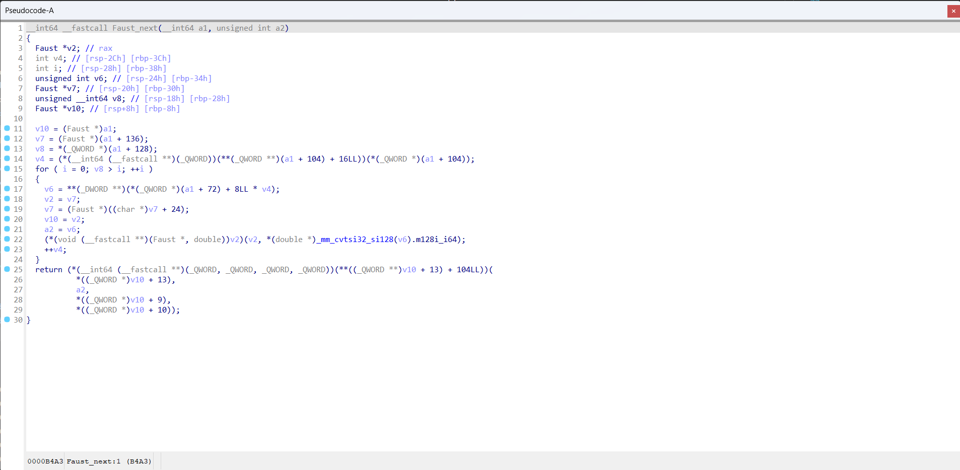Toggle the breakpoint dot on line 14
This screenshot has height=470, width=960.
[7, 159]
